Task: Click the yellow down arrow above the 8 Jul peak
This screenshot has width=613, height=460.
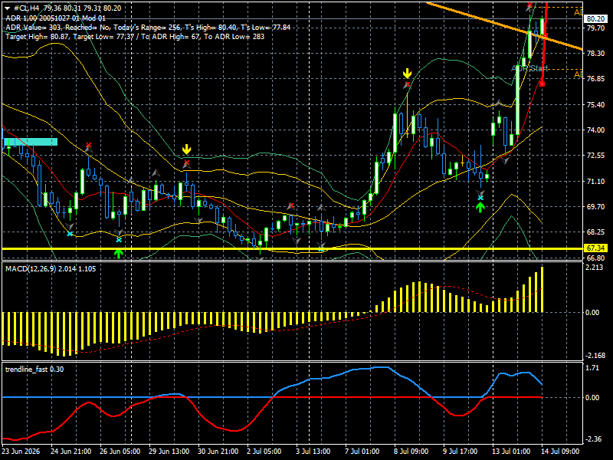Action: (x=408, y=73)
